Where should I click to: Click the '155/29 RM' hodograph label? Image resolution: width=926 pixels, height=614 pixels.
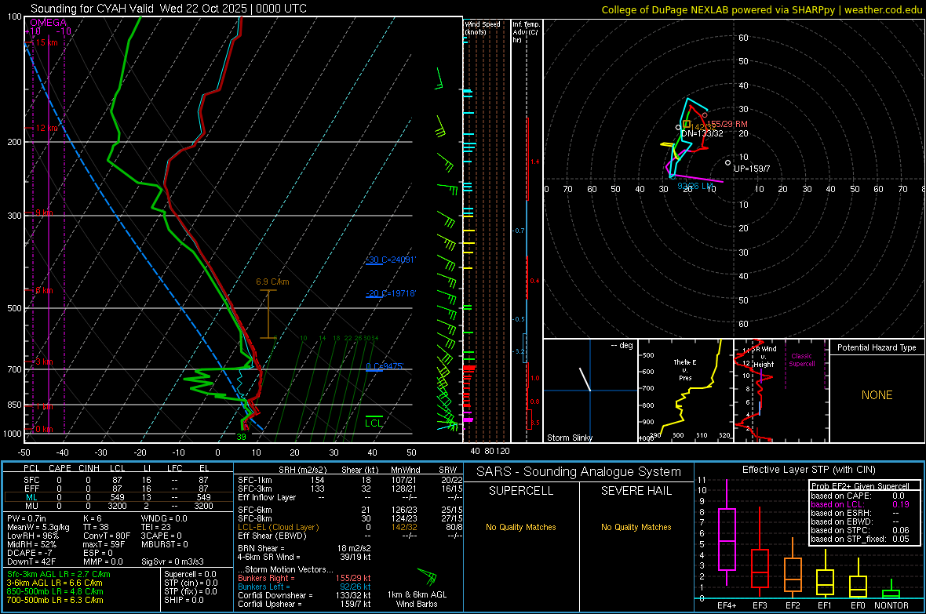[727, 124]
